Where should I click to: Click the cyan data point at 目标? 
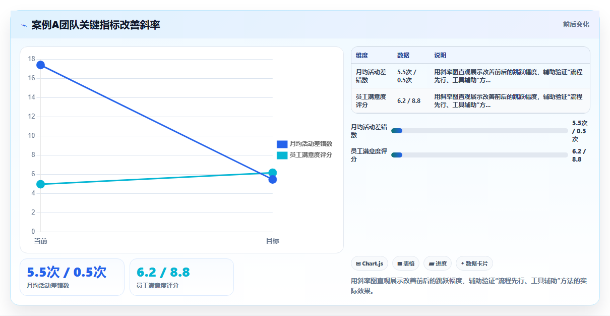coord(273,173)
